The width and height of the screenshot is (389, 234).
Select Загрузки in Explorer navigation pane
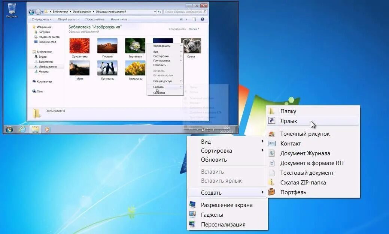[x=44, y=32]
